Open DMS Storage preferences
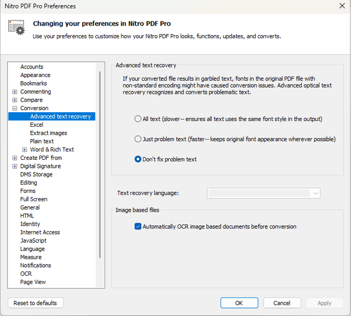351x316 pixels. coord(36,175)
